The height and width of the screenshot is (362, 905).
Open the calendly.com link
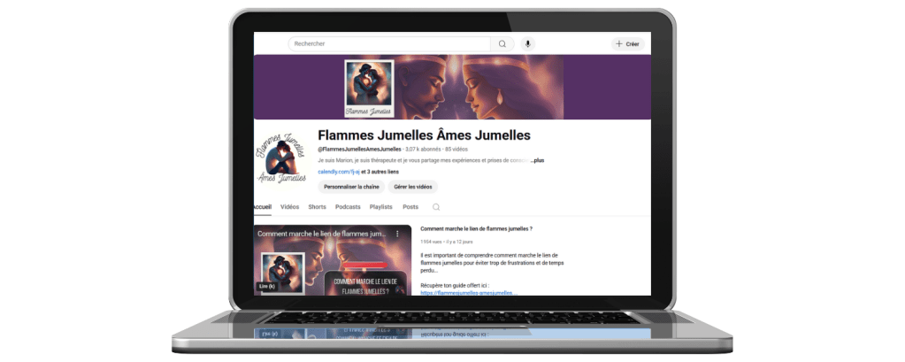click(334, 172)
